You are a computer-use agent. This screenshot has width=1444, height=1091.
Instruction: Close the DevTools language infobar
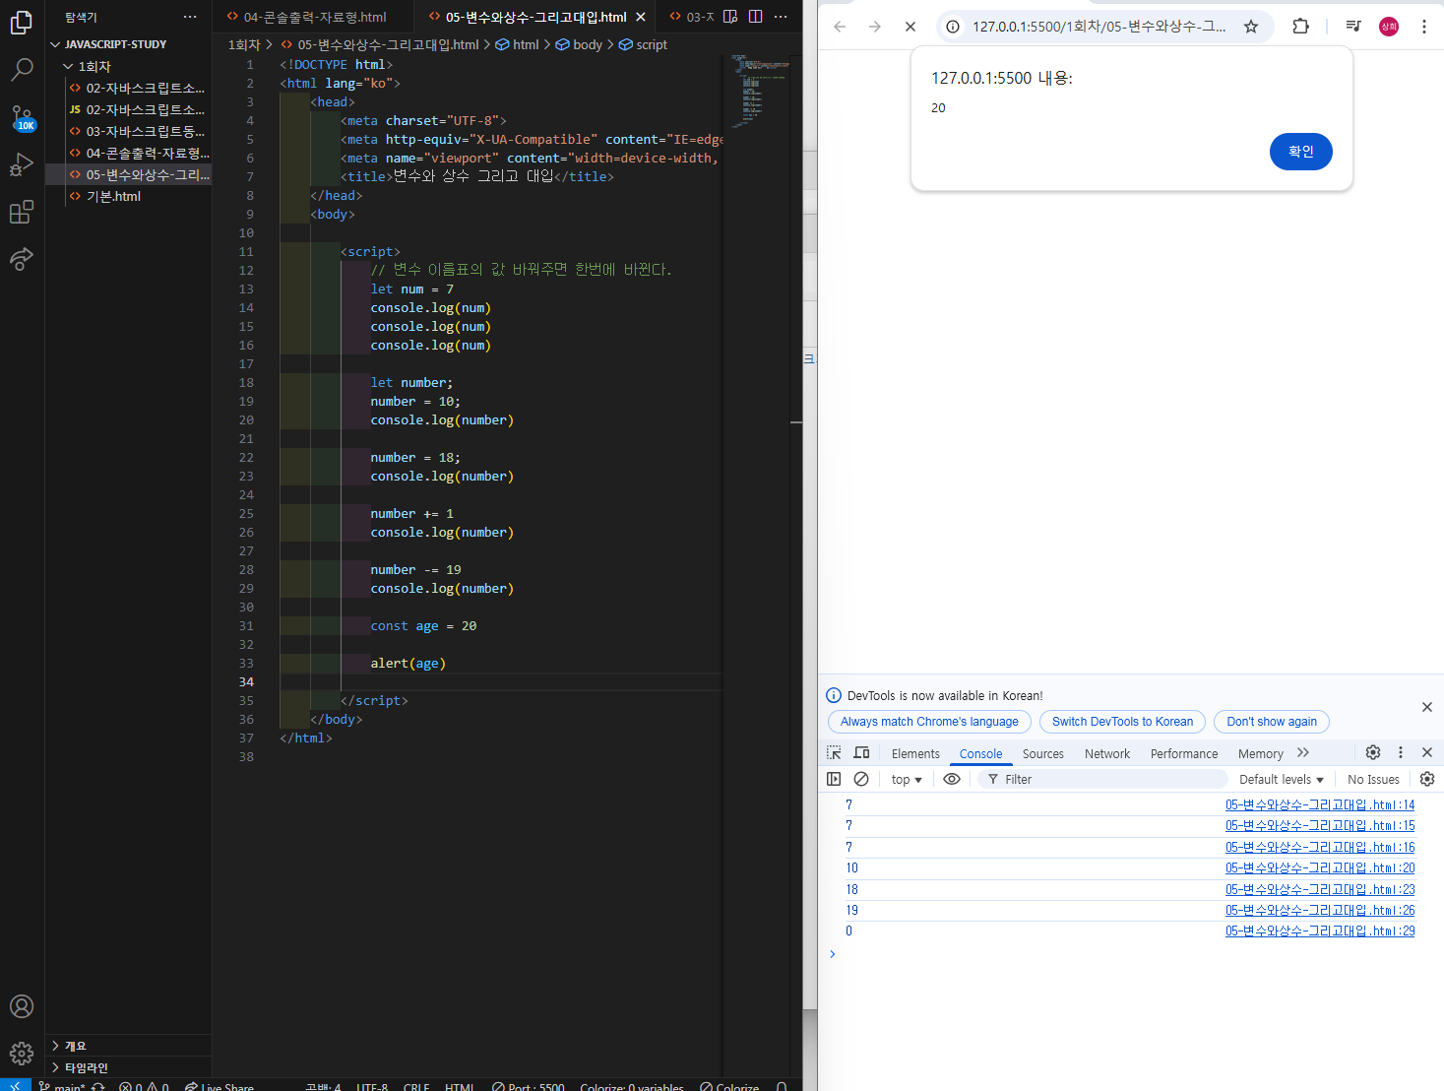pyautogui.click(x=1427, y=707)
